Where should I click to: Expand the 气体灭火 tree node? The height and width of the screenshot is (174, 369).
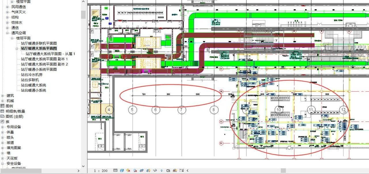click(x=7, y=12)
